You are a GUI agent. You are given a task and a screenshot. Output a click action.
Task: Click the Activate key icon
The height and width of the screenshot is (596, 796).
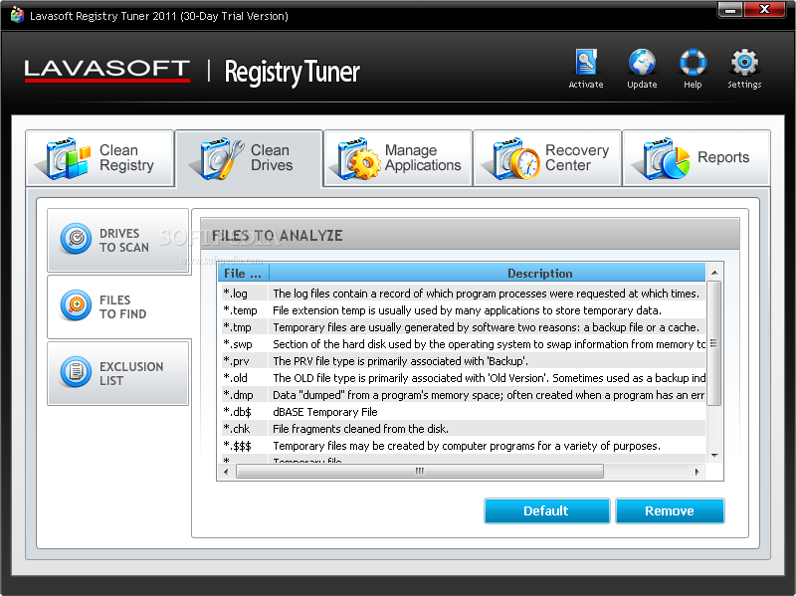coord(586,62)
